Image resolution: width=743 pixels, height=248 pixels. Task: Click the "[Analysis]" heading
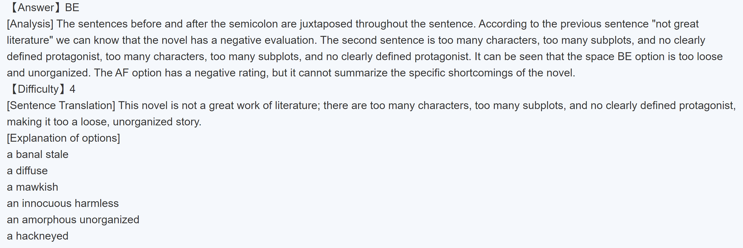point(30,24)
